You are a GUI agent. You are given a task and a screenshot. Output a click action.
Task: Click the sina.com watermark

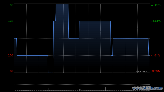pyautogui.click(x=141, y=72)
